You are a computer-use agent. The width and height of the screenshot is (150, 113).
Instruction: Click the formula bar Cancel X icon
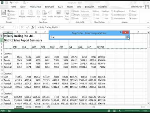[x=22, y=27]
